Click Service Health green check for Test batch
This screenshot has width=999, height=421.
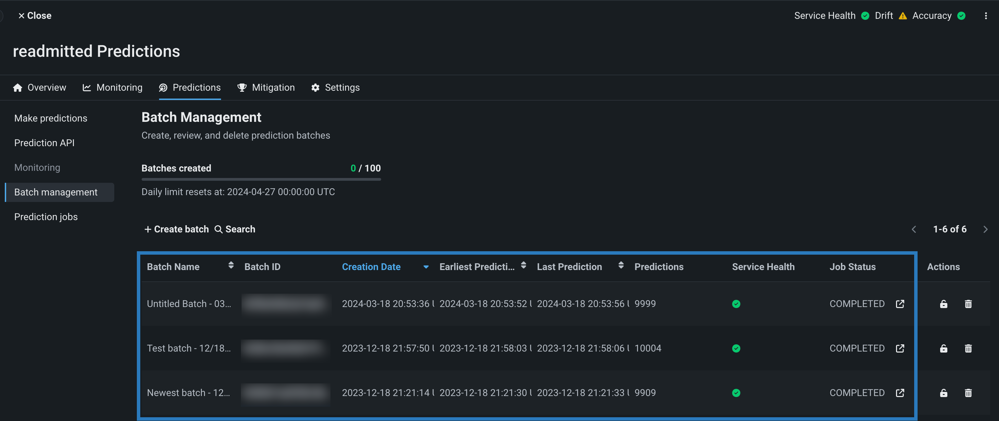point(736,348)
